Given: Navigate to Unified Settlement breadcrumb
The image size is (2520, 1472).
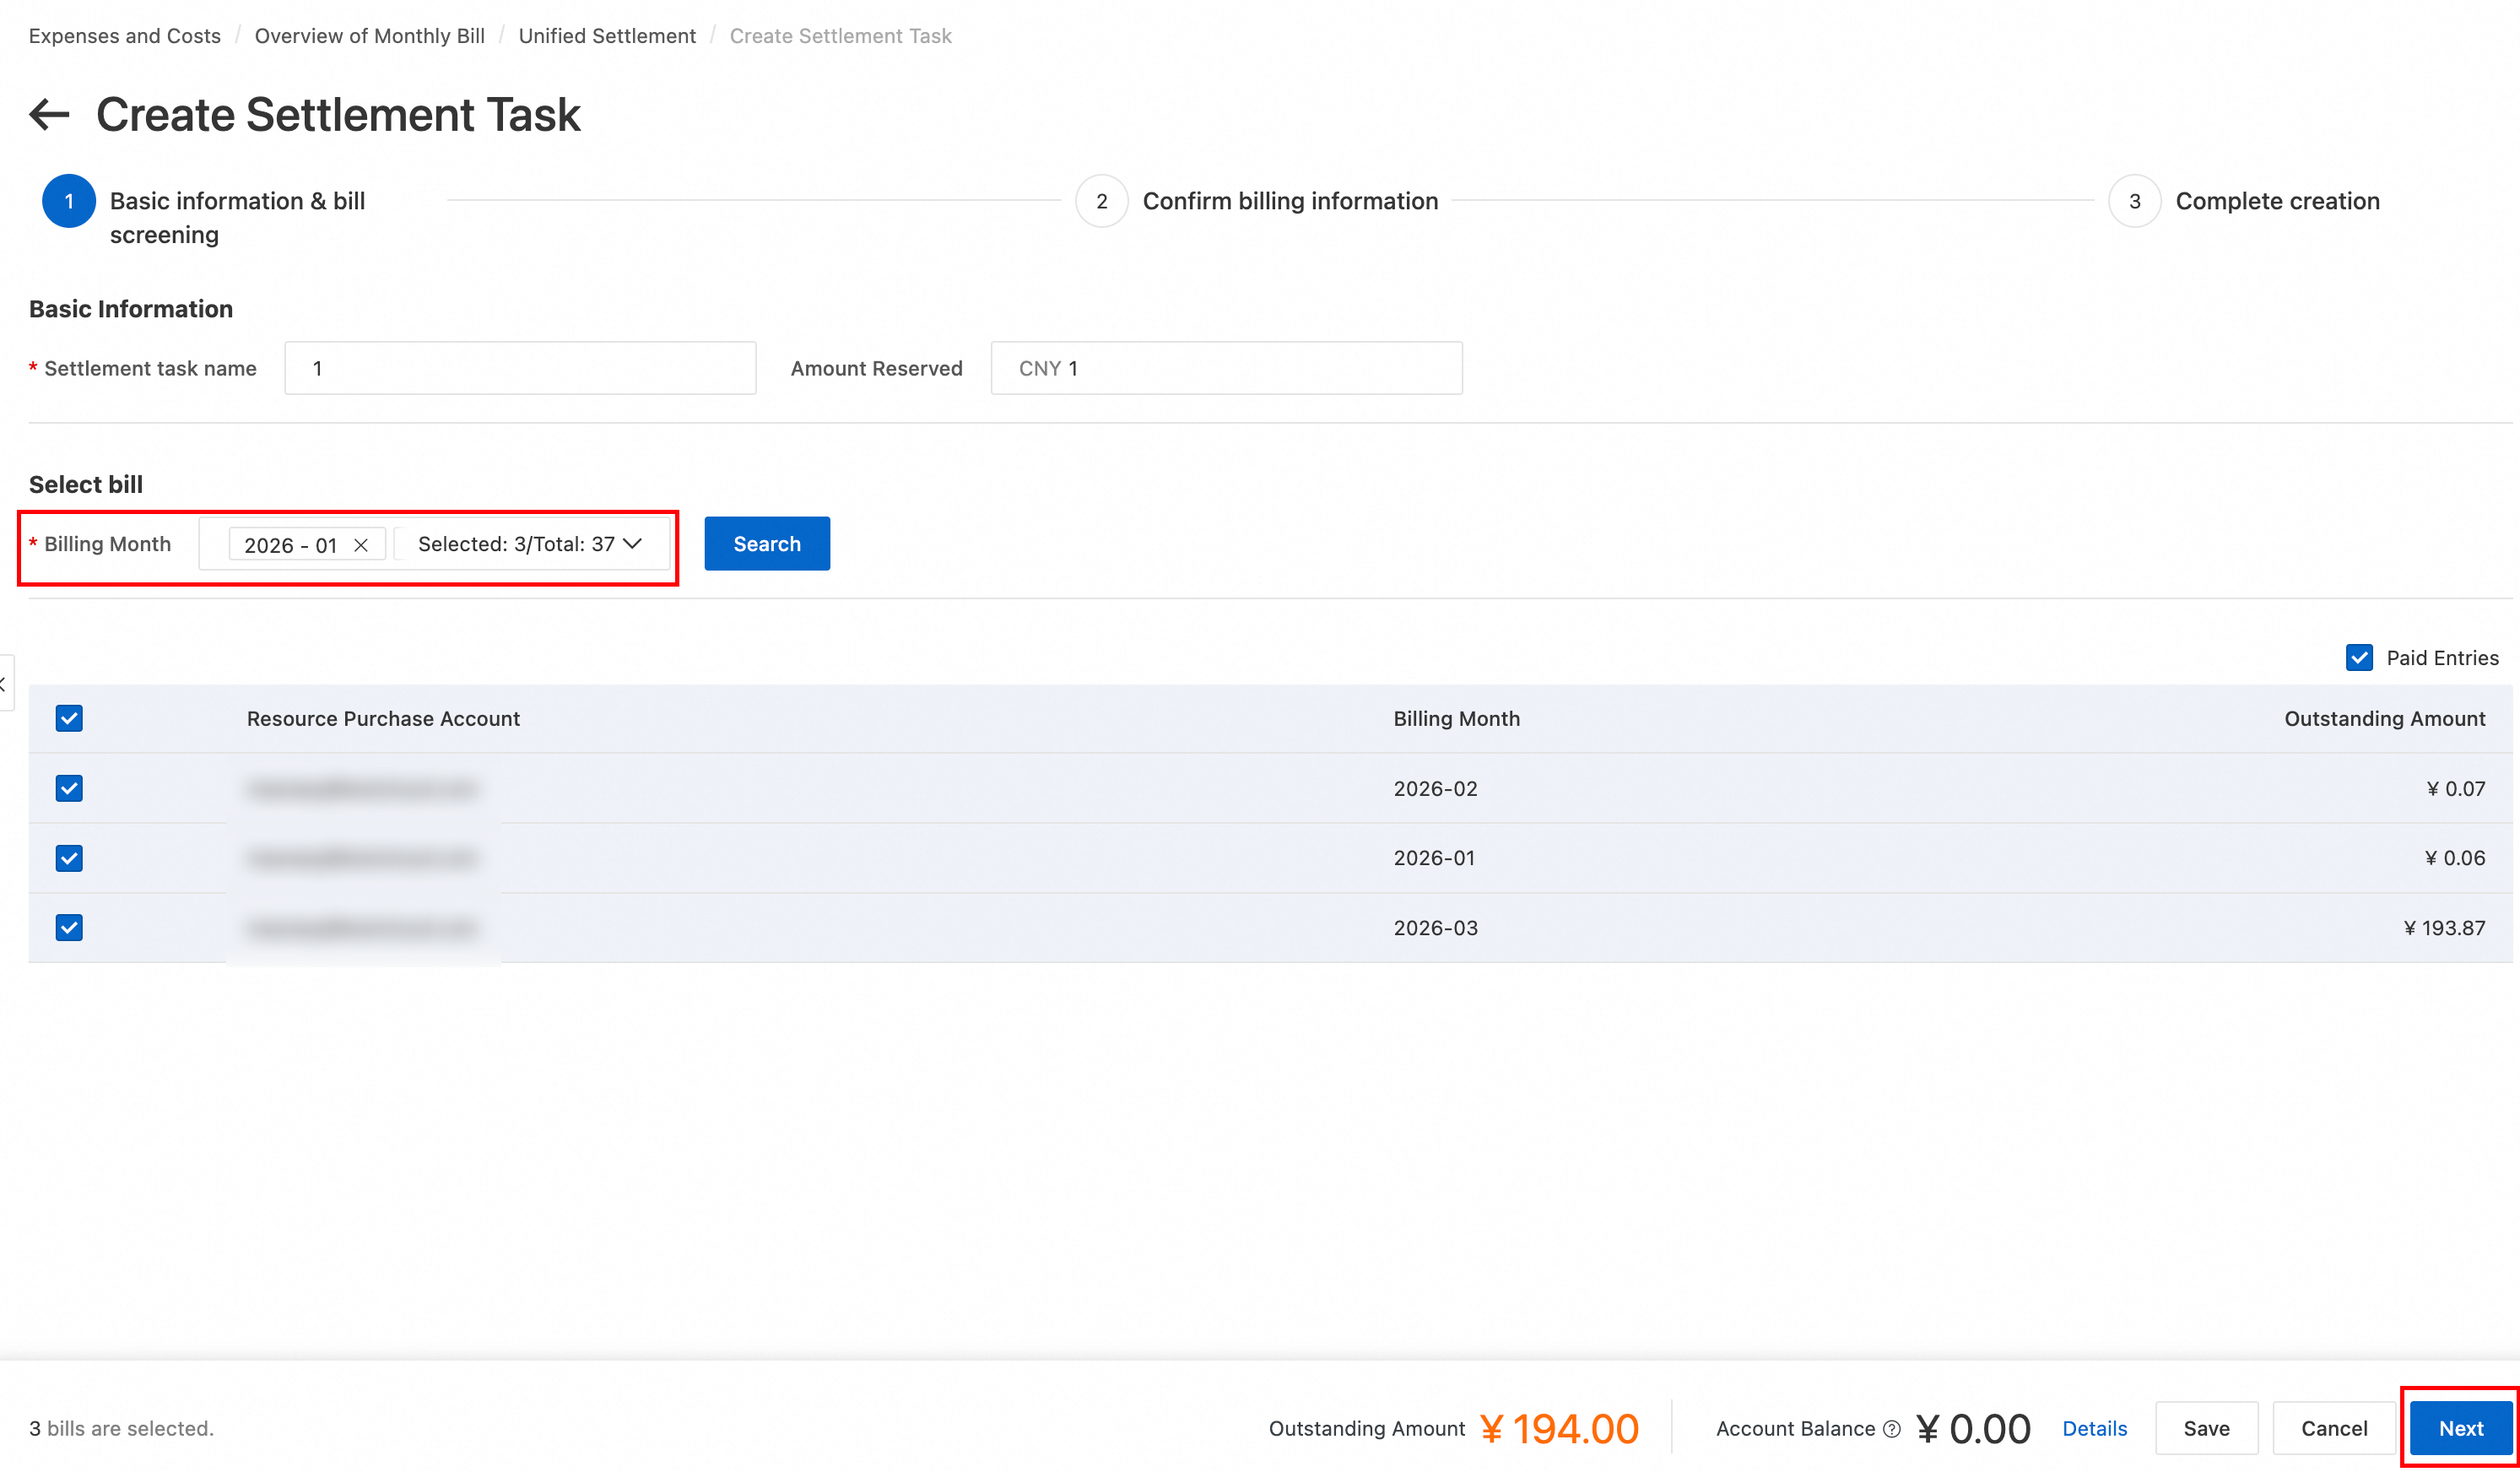Looking at the screenshot, I should [x=607, y=36].
